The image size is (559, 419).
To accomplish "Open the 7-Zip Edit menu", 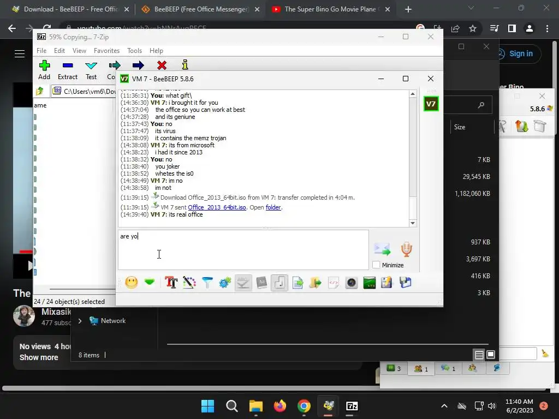I will (59, 51).
